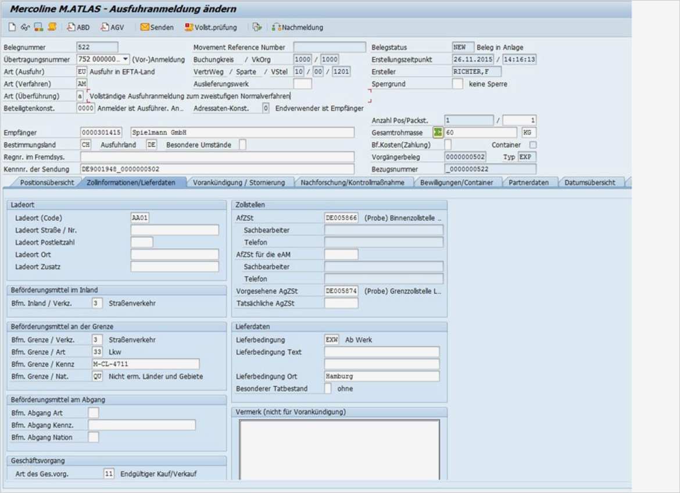Click the Vermerk text area
The width and height of the screenshot is (680, 493).
tap(339, 449)
